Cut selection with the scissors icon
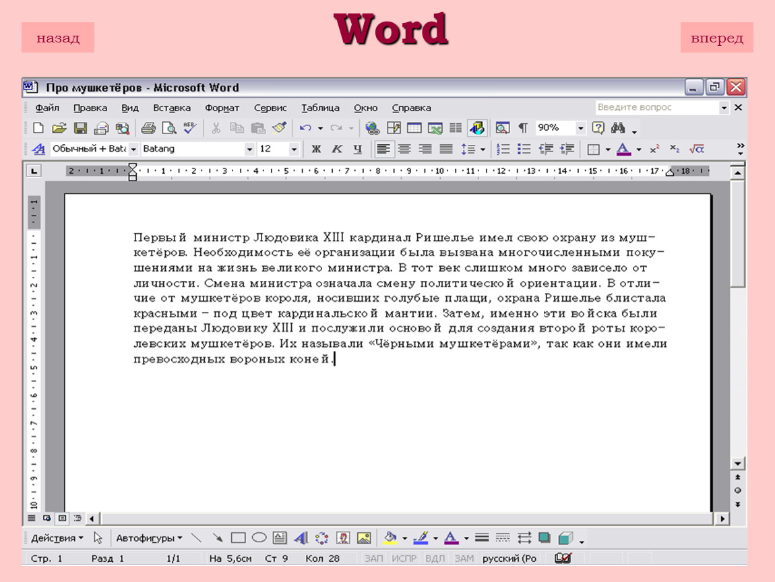 [x=216, y=129]
